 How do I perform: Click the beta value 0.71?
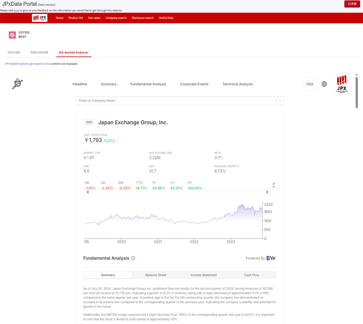point(218,158)
